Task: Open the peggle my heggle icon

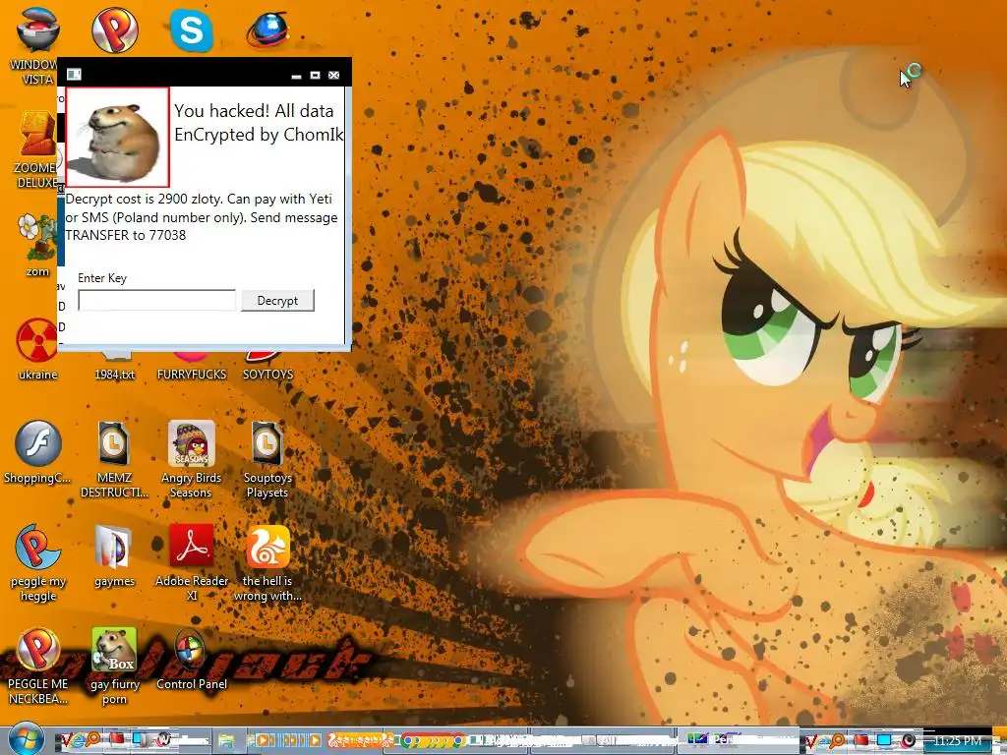Action: 37,547
